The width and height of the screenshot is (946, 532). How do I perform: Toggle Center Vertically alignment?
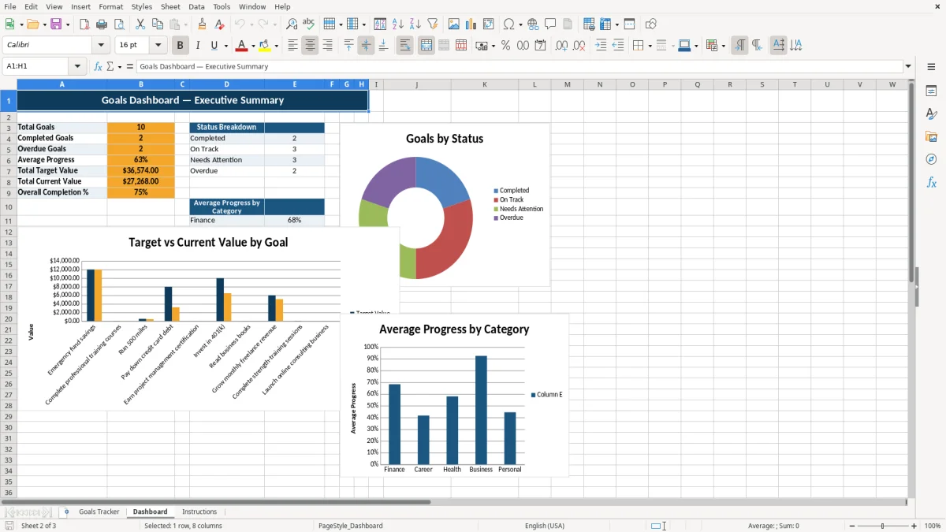(366, 46)
